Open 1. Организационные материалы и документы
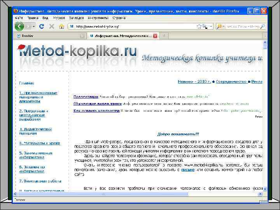Viewport: 280px width, 210px height. (x=38, y=97)
